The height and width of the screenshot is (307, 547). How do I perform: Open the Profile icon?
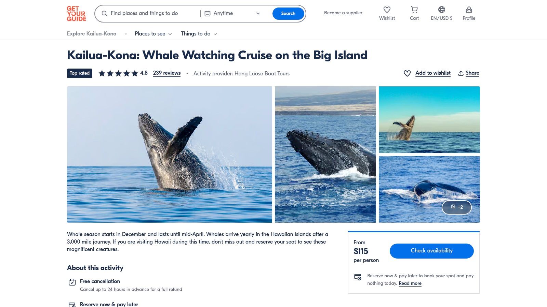pyautogui.click(x=469, y=10)
